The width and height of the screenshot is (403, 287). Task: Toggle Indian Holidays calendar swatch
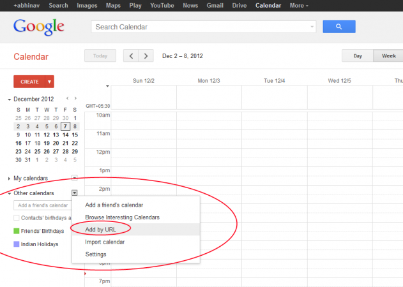(16, 244)
